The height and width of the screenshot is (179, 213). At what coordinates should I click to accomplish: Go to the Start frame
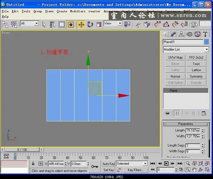pos(153,164)
